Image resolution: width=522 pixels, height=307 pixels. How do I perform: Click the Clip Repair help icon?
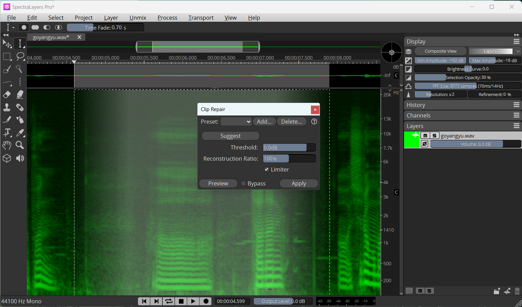[x=314, y=122]
